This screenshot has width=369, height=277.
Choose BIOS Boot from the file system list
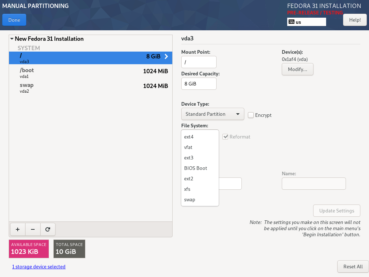pyautogui.click(x=200, y=168)
